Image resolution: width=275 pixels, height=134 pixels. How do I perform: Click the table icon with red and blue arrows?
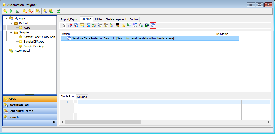[76, 26]
